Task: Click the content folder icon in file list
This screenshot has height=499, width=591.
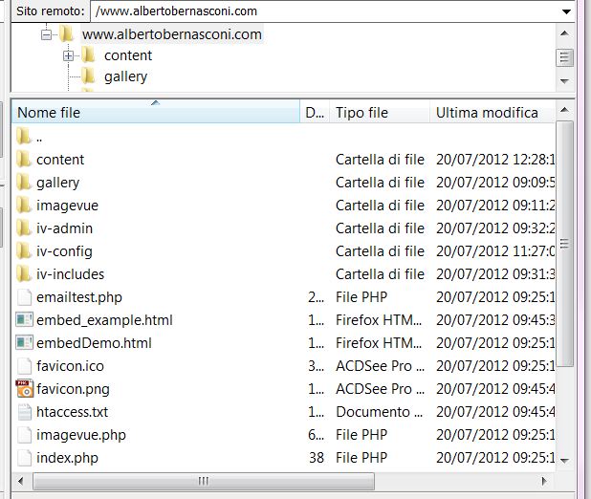Action: click(x=23, y=159)
